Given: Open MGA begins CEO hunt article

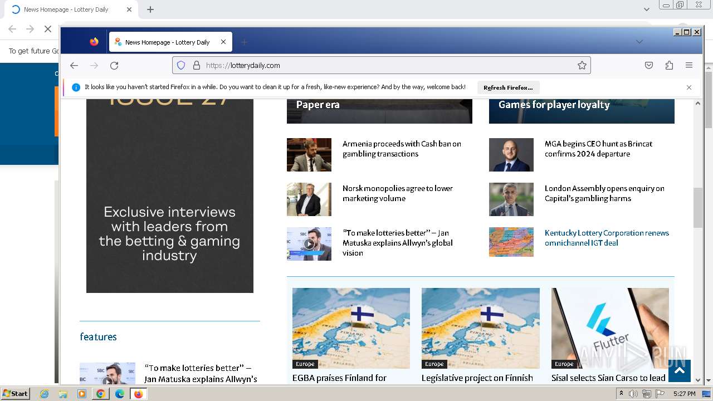Looking at the screenshot, I should tap(598, 149).
